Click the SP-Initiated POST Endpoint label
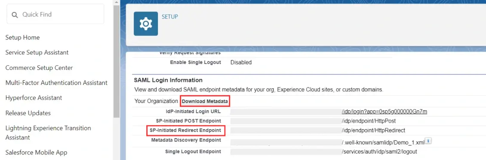The image size is (486, 160). click(188, 121)
